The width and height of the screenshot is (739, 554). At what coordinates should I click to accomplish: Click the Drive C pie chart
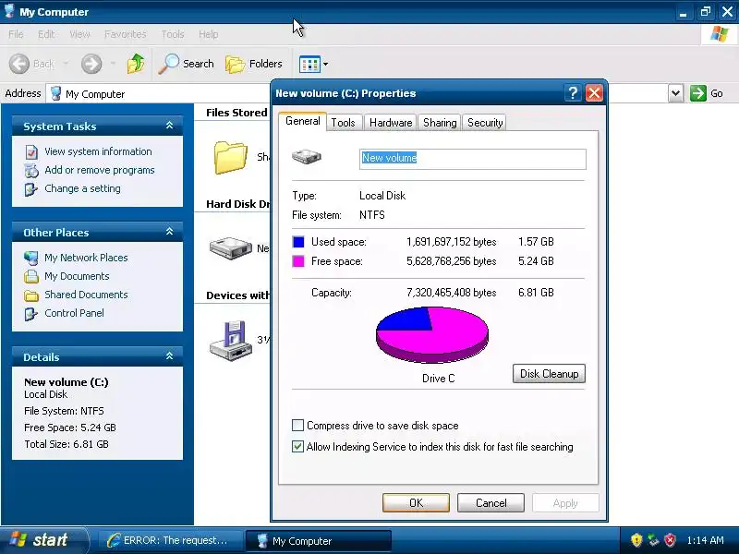tap(432, 335)
